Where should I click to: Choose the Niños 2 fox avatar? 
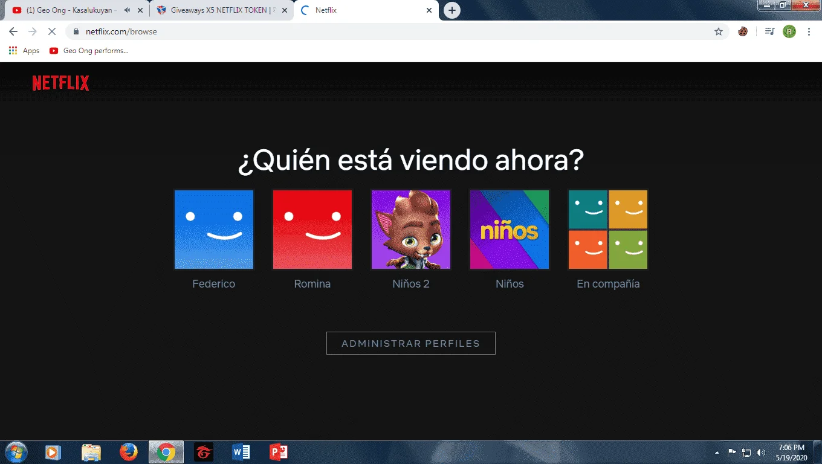pyautogui.click(x=411, y=230)
